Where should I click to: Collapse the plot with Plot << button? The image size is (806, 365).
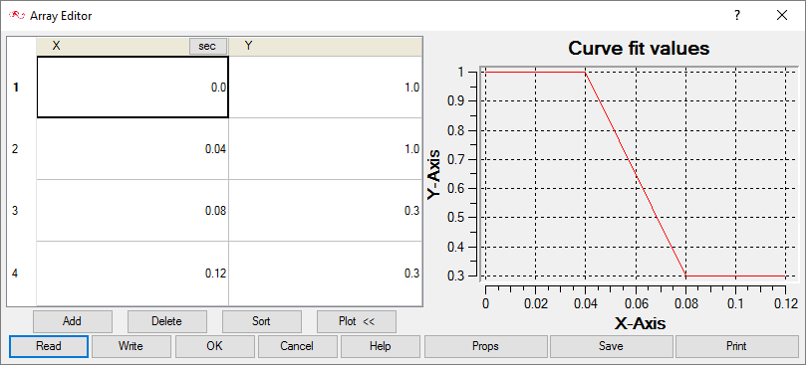pyautogui.click(x=357, y=321)
